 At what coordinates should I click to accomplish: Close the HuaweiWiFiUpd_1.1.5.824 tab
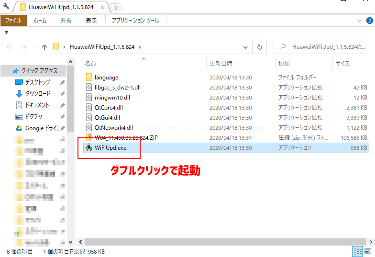pos(102,7)
